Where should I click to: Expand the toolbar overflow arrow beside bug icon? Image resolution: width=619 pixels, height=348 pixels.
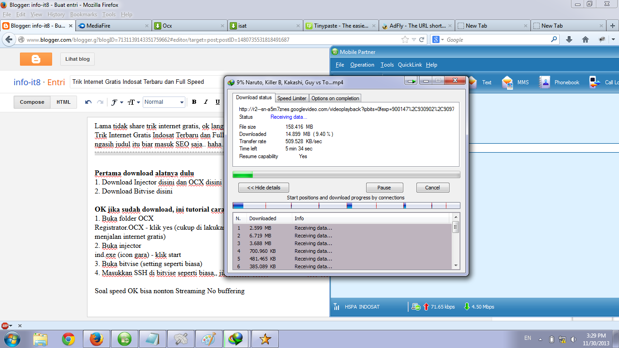coord(613,39)
